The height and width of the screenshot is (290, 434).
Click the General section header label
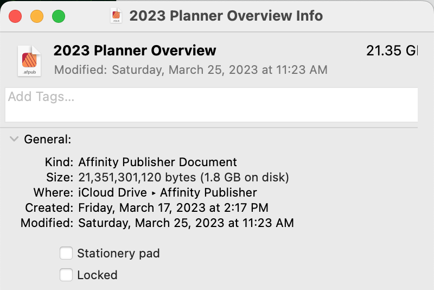click(x=48, y=139)
